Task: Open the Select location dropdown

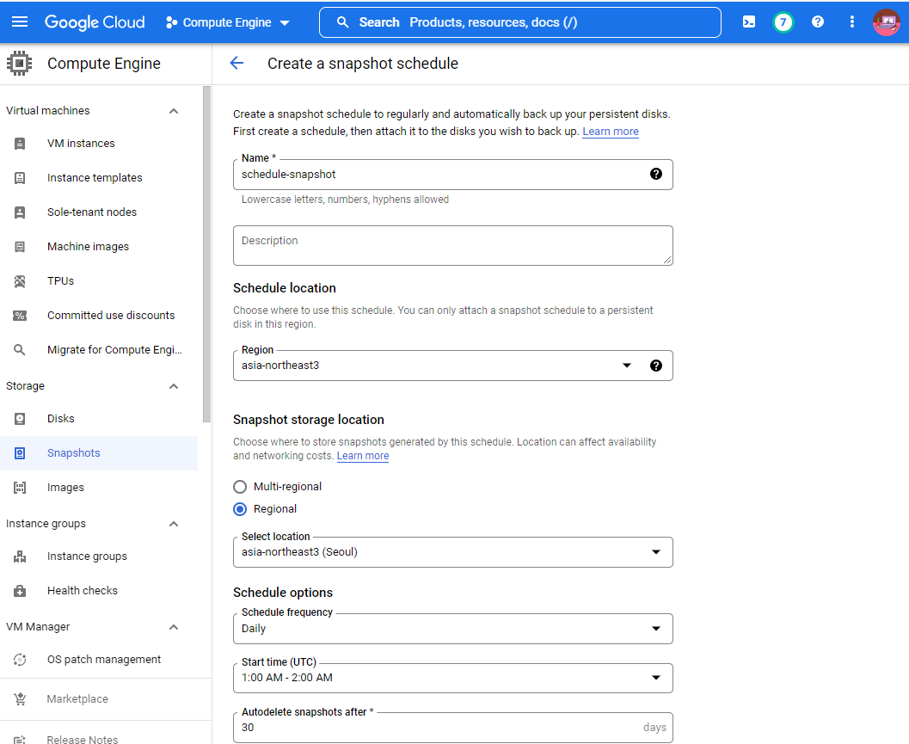Action: (452, 552)
